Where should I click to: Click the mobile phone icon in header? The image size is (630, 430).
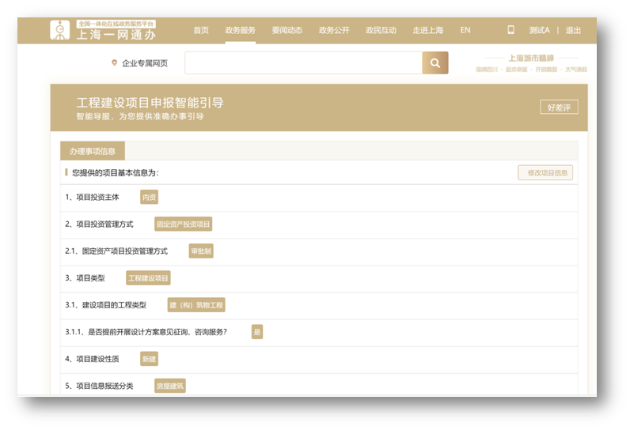click(510, 30)
